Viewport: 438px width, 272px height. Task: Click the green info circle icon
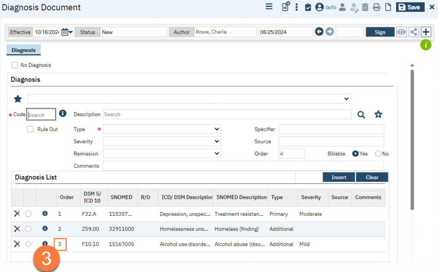(425, 45)
